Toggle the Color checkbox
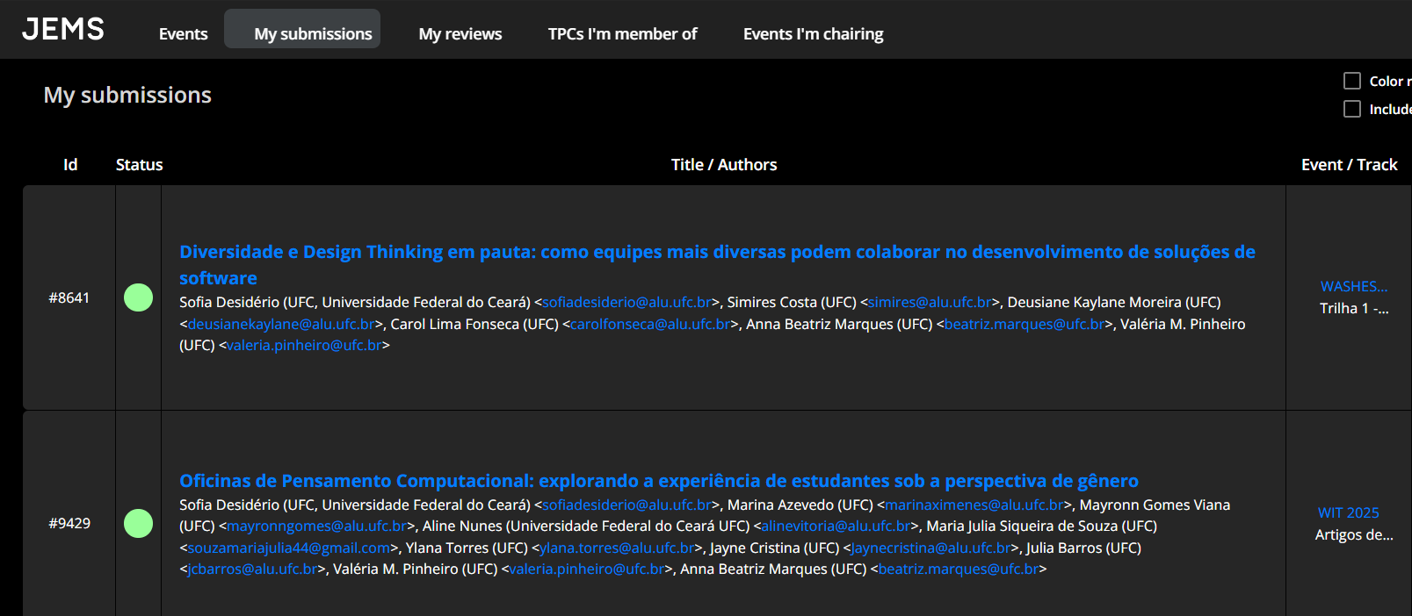 pyautogui.click(x=1352, y=81)
